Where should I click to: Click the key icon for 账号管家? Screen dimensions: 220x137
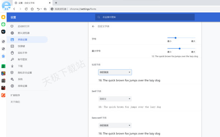click(12, 59)
